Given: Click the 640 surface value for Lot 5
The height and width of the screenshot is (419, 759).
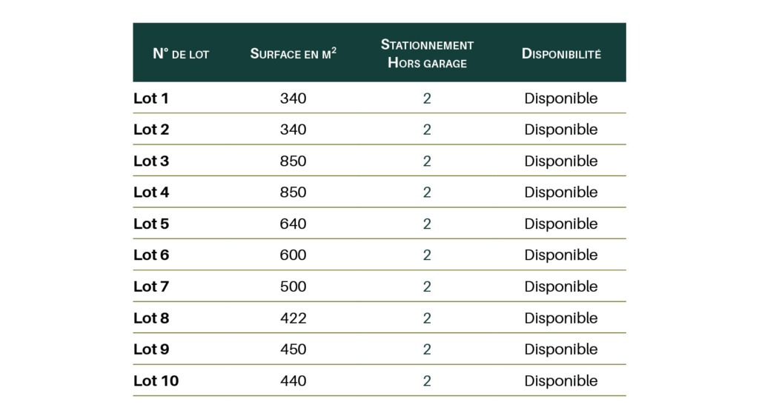Looking at the screenshot, I should click(293, 224).
